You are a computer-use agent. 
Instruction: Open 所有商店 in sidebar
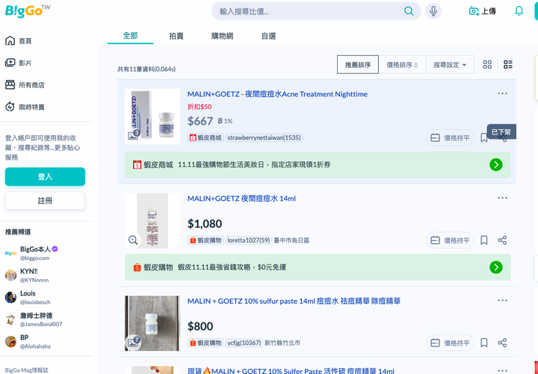[x=25, y=85]
